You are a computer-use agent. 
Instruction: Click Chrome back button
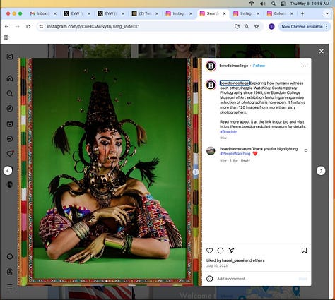[x=6, y=27]
